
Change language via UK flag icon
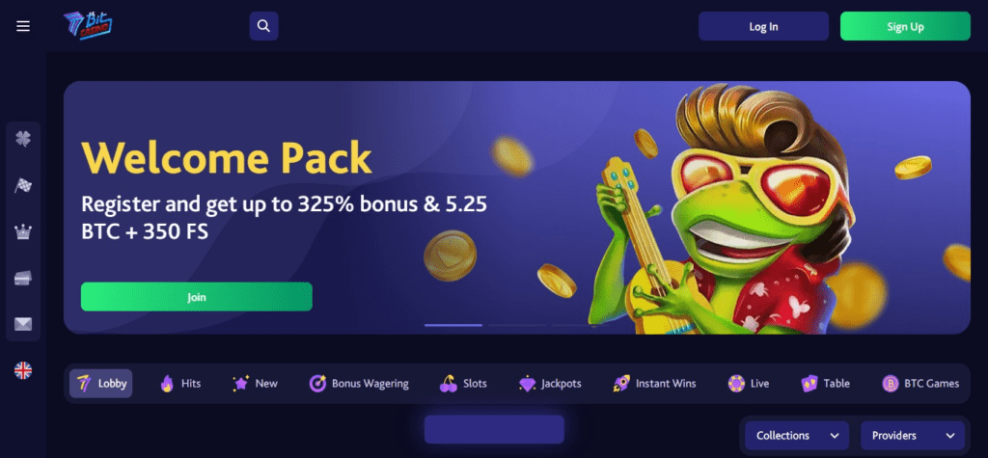23,370
